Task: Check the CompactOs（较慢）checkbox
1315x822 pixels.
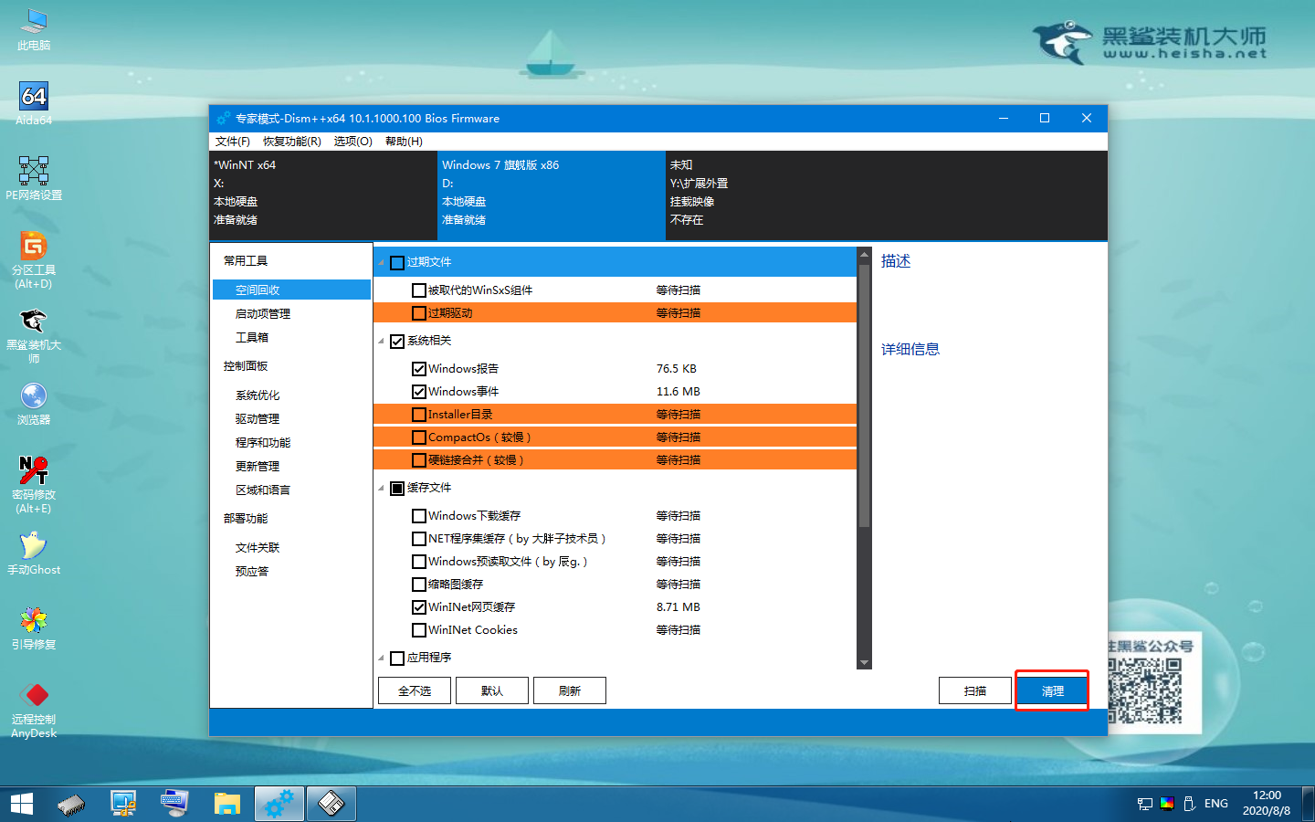Action: coord(419,437)
